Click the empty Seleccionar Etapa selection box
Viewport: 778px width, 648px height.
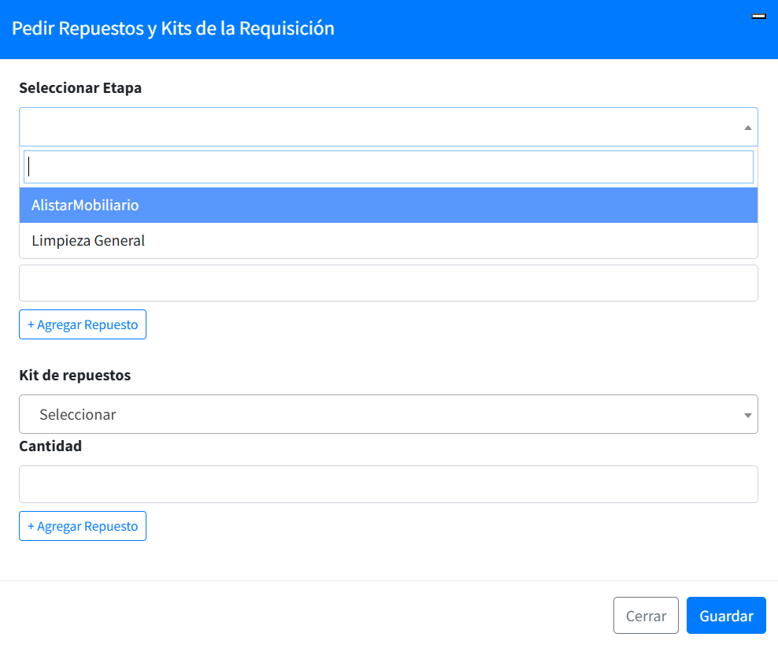click(378, 127)
